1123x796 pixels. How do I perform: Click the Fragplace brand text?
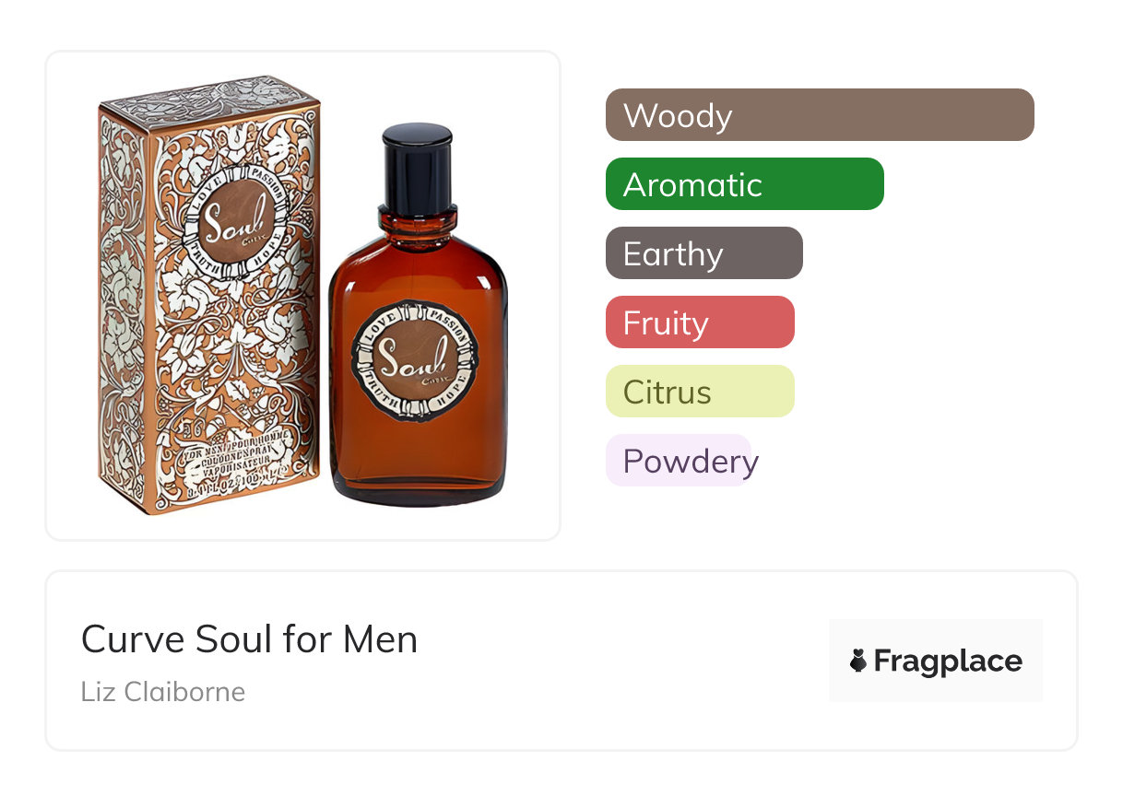(x=948, y=661)
